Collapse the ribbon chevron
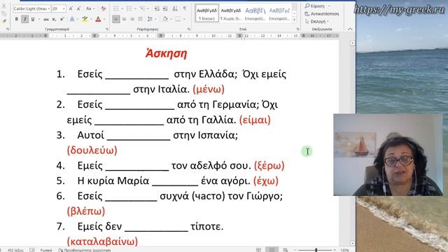 coord(350,29)
